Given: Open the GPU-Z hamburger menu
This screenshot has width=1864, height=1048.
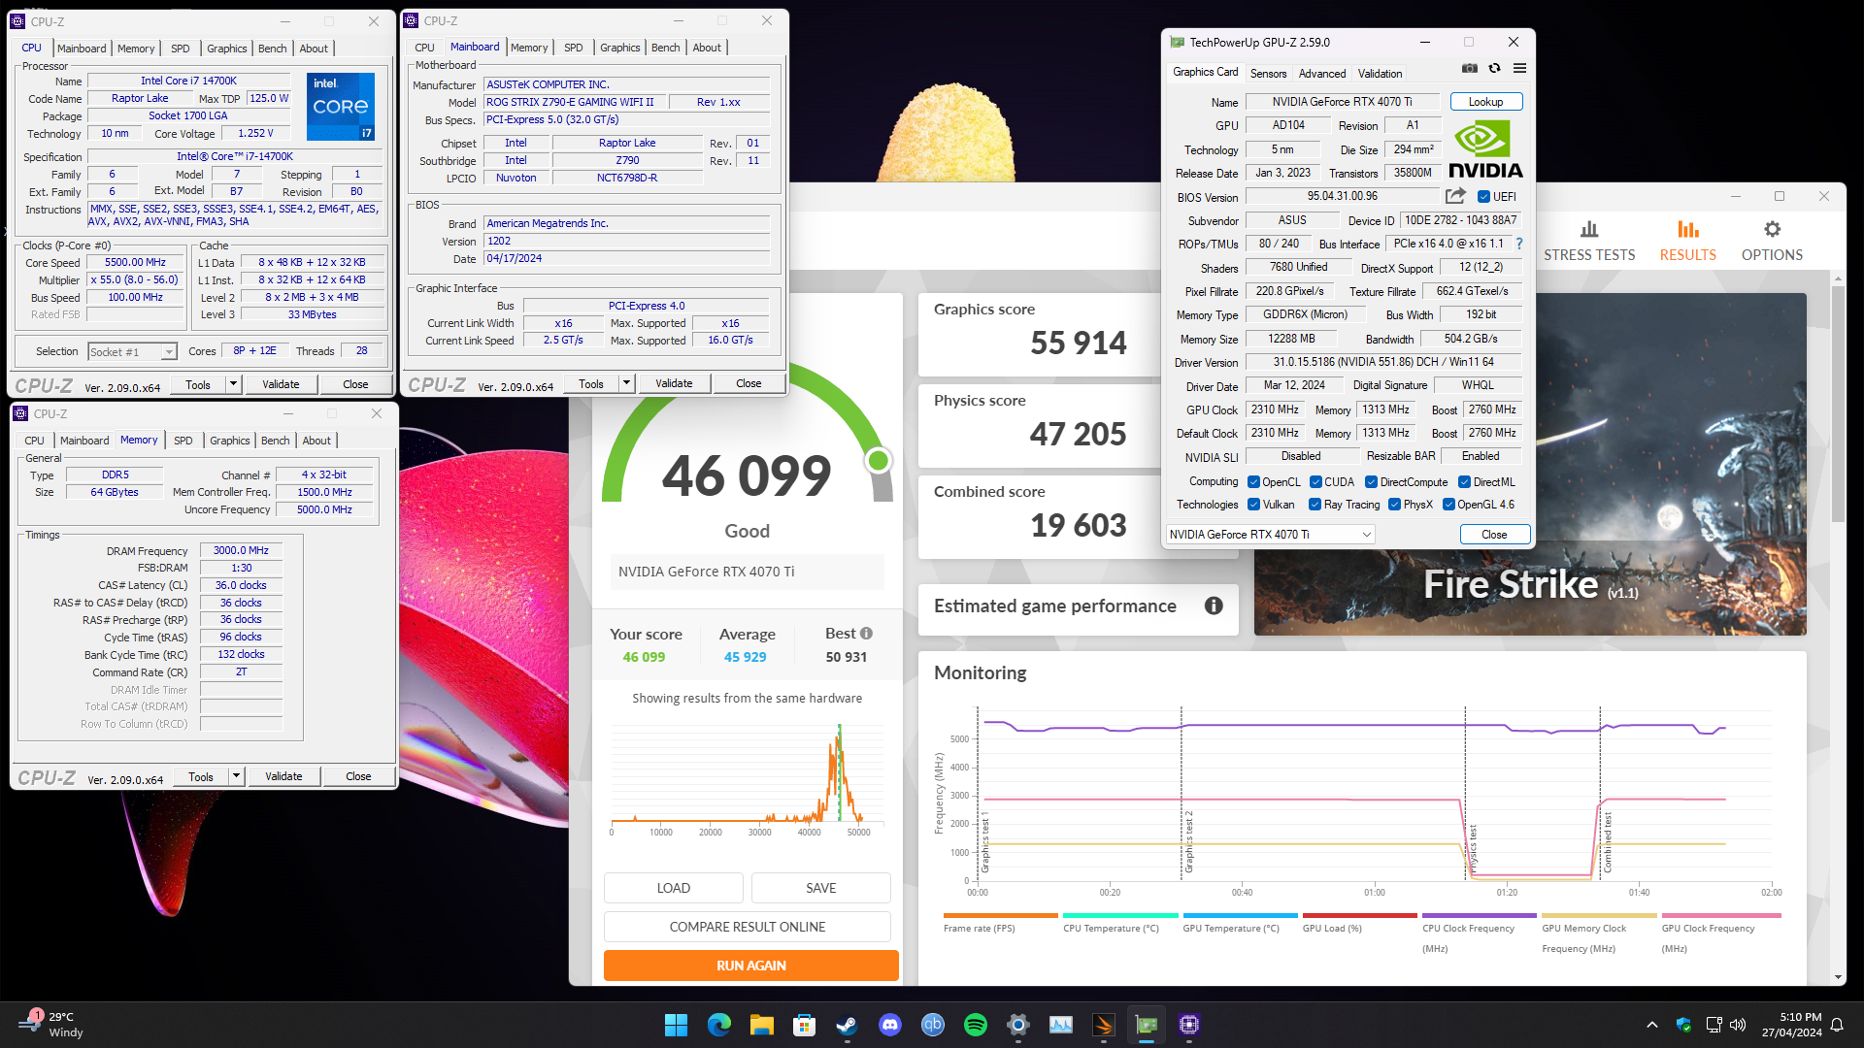Looking at the screenshot, I should click(1519, 69).
